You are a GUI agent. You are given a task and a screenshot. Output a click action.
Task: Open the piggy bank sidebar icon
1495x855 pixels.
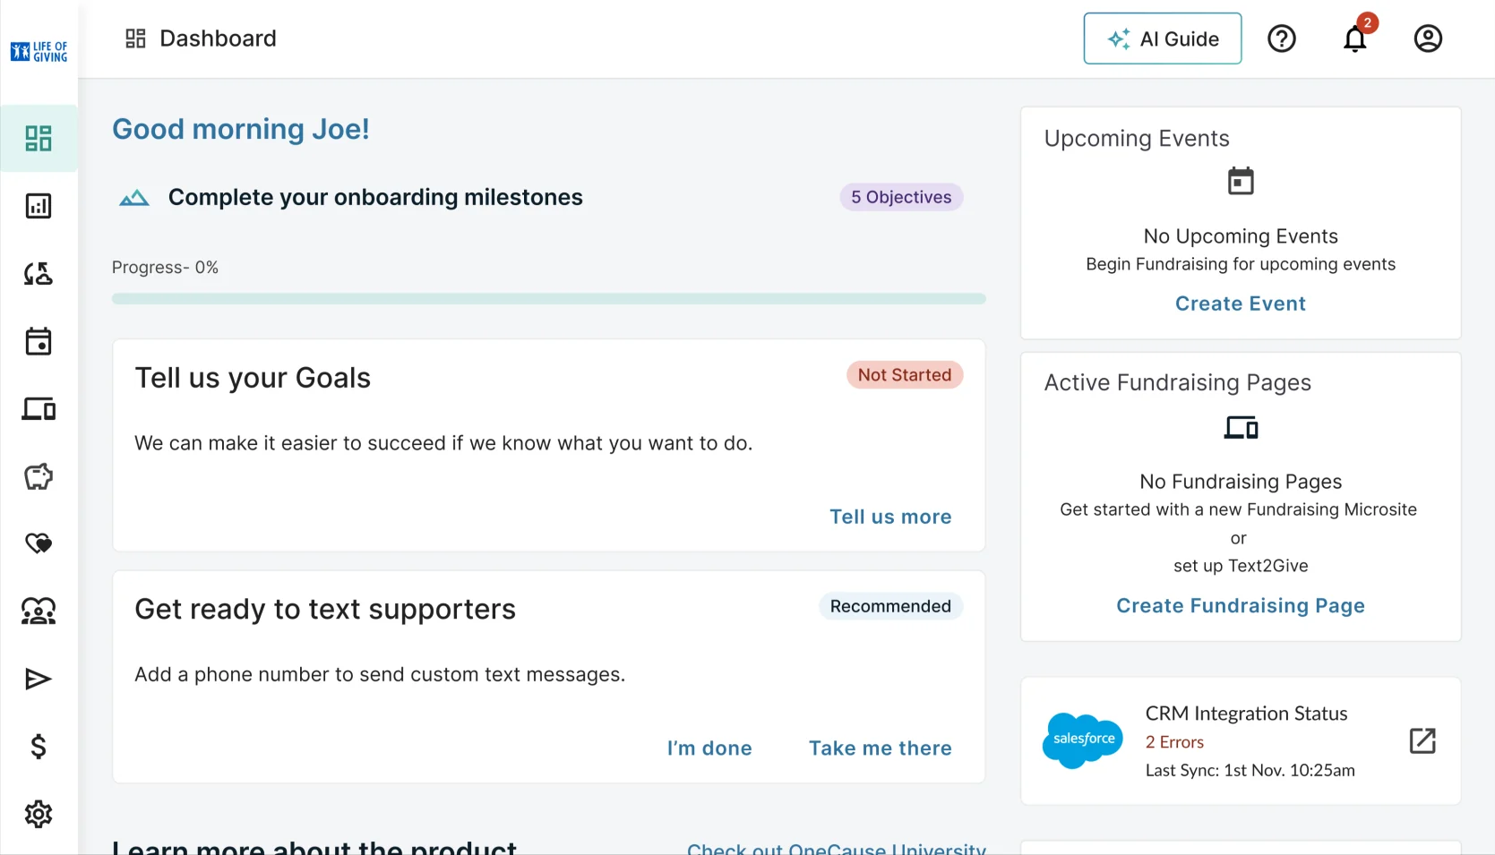point(39,476)
